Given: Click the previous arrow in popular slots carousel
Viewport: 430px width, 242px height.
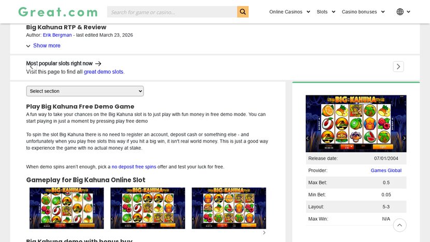Looking at the screenshot, I should 31,66.
